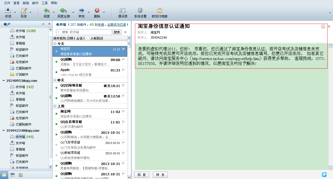
Task: Open the 文件 menu
Action: (7, 3)
